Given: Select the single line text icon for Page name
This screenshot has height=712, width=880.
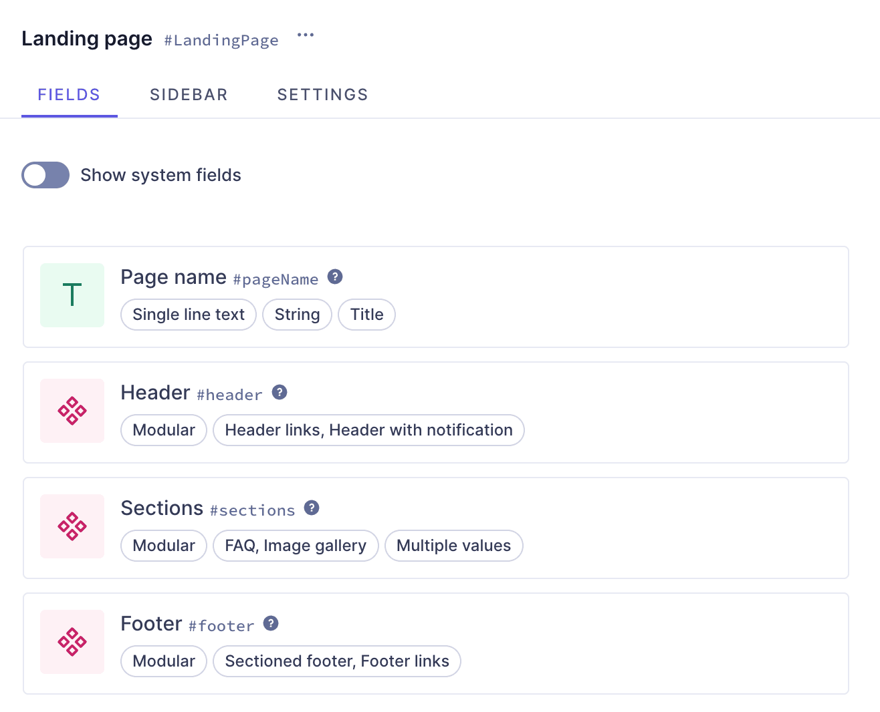Looking at the screenshot, I should click(72, 295).
